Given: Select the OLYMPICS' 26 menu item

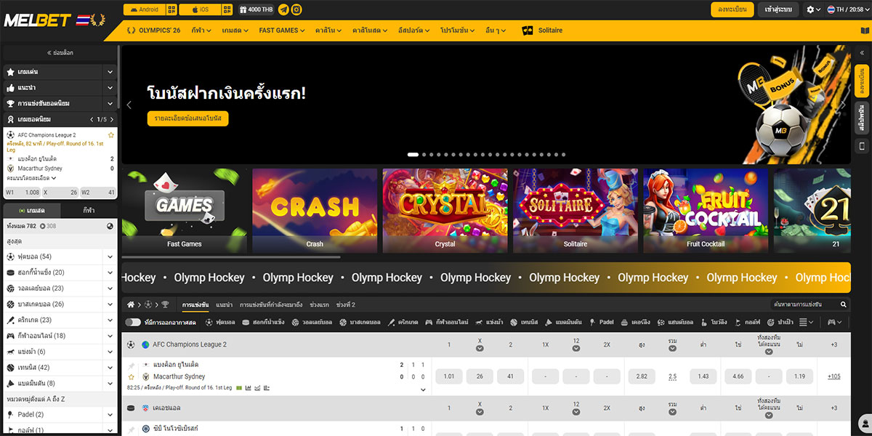Looking at the screenshot, I should click(x=154, y=31).
